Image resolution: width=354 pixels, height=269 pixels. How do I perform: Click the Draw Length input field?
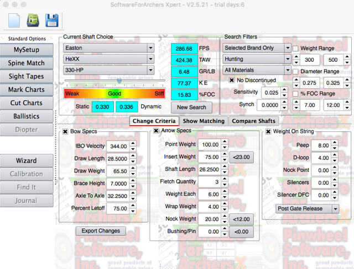118,159
